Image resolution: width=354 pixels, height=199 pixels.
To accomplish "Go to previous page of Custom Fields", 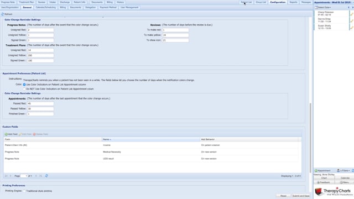I will [11, 176].
